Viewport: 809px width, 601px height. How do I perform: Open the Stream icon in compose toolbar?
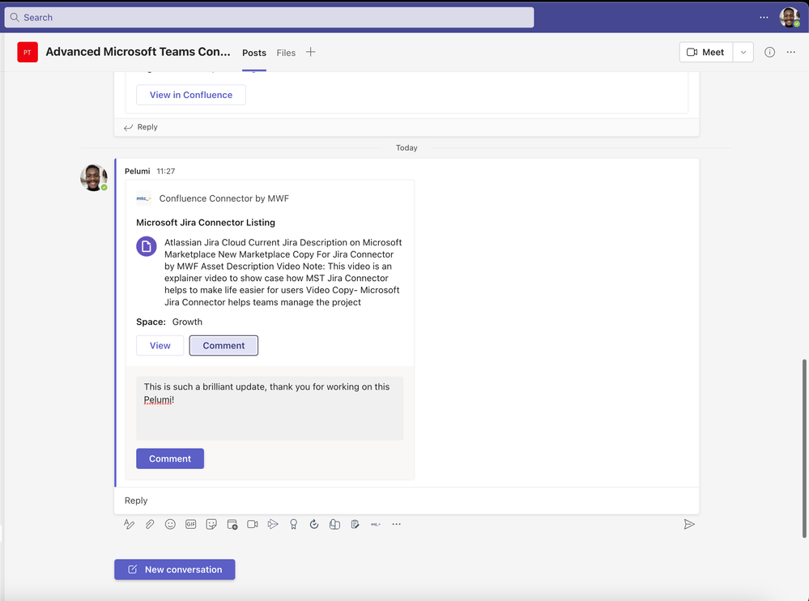(x=273, y=524)
